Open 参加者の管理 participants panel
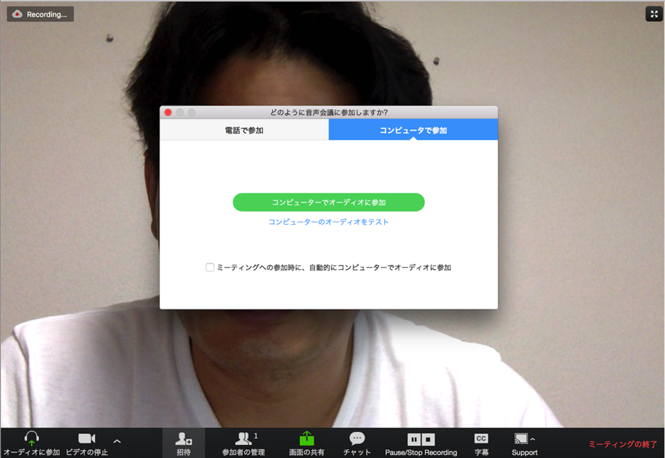 (243, 443)
